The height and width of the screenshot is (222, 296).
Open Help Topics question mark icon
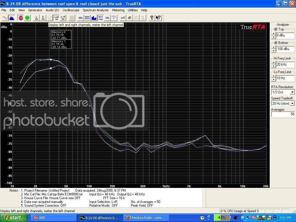[x=151, y=18]
